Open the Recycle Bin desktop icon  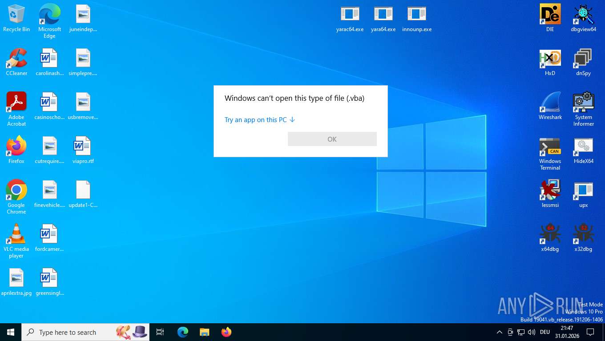coord(16,18)
